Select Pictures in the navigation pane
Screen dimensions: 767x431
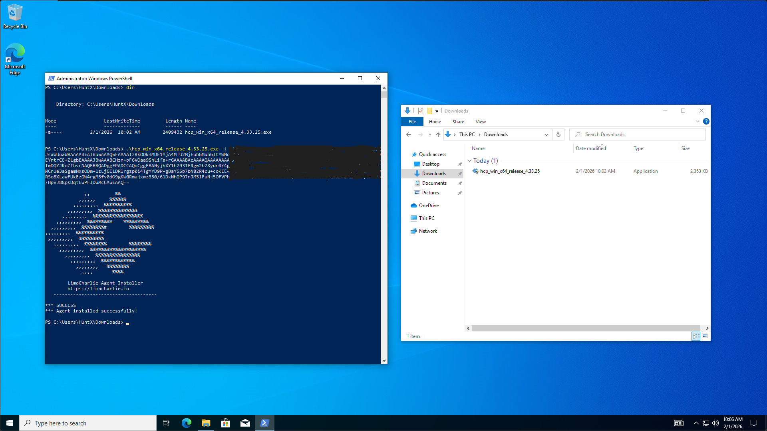(430, 193)
